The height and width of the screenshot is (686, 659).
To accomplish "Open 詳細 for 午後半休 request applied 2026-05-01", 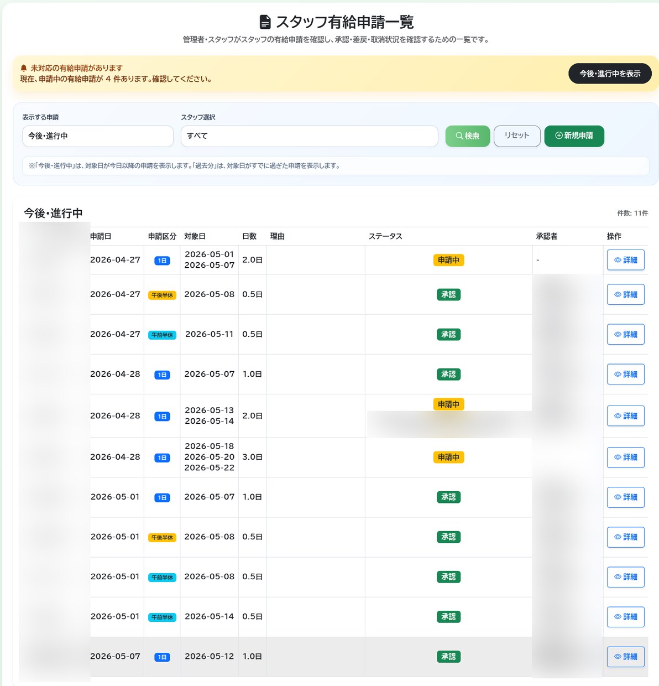I will 626,537.
